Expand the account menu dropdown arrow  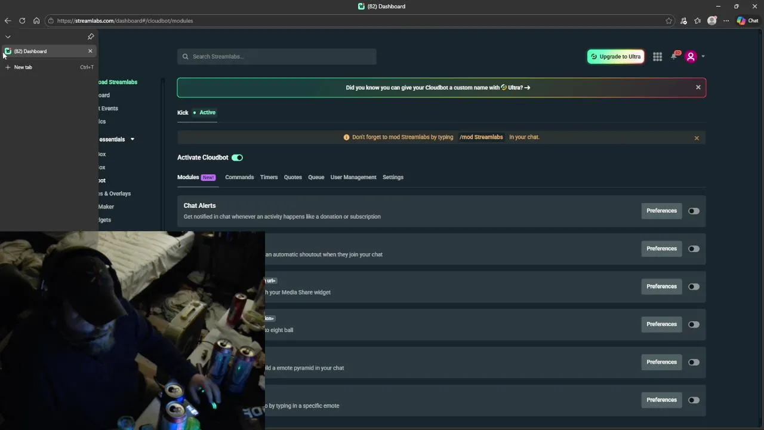[x=703, y=57]
